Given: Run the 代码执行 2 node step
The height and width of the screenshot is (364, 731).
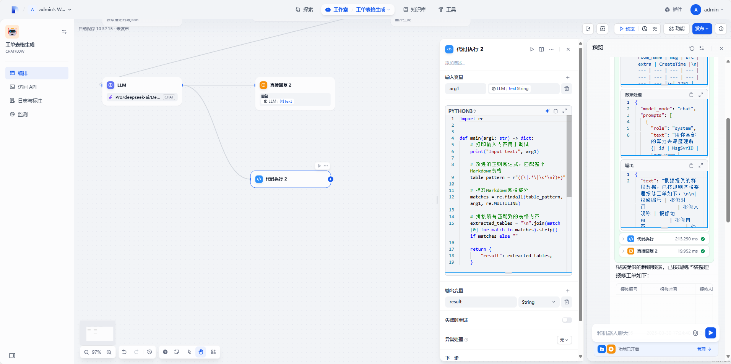Looking at the screenshot, I should click(532, 49).
